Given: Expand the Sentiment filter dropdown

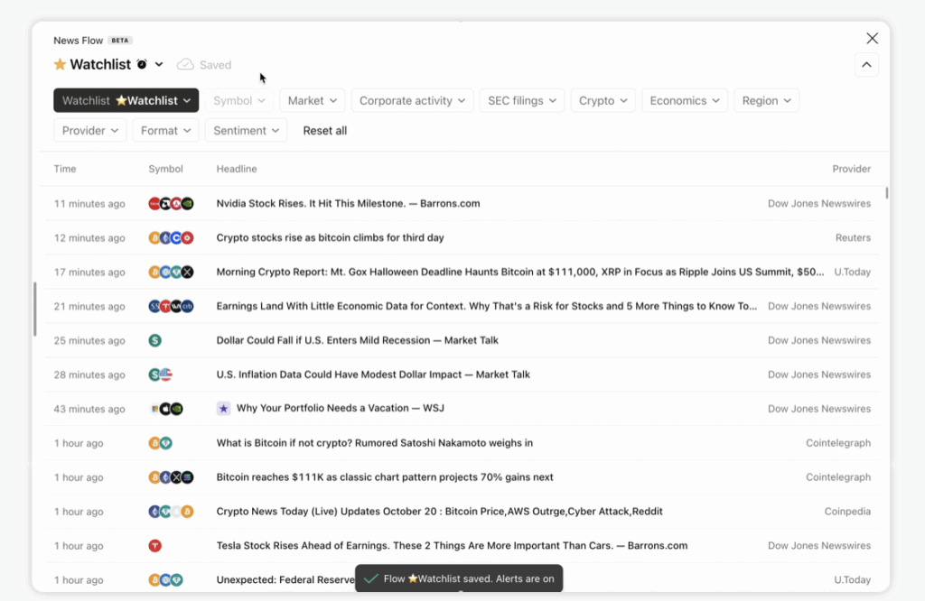Looking at the screenshot, I should (246, 131).
